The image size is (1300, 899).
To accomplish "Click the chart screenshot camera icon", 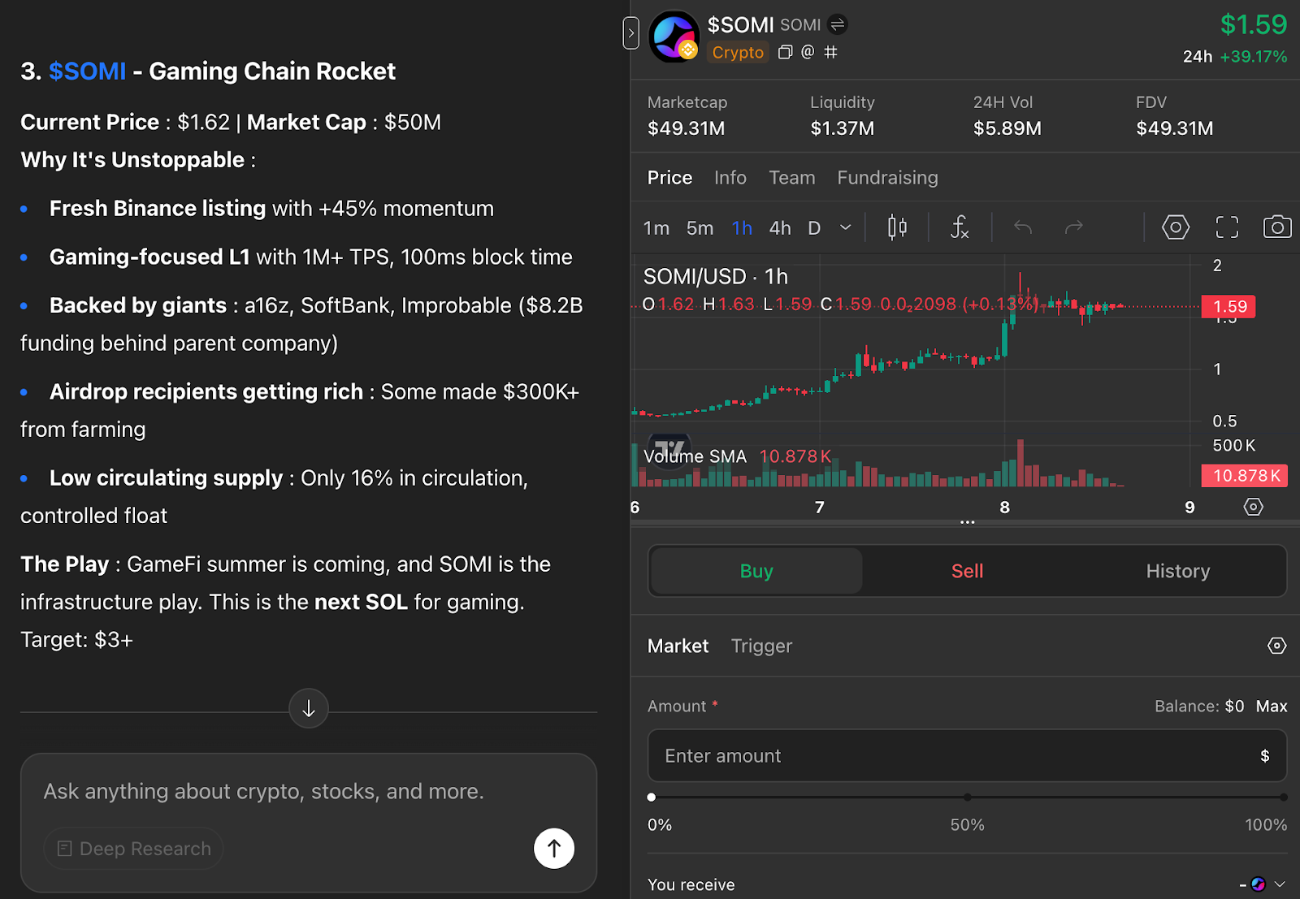I will tap(1276, 227).
